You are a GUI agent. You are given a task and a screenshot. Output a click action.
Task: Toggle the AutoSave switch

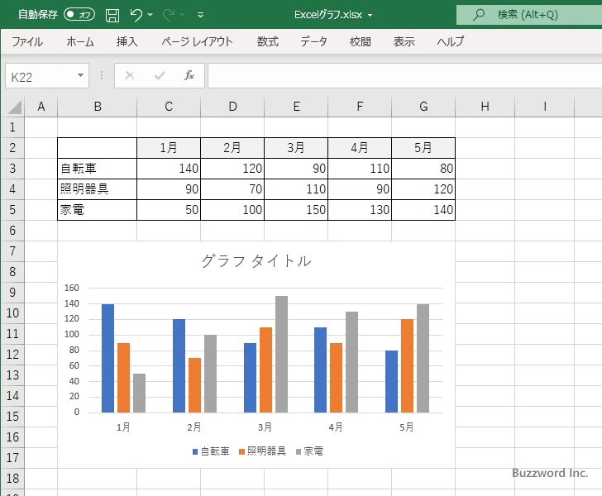point(79,15)
